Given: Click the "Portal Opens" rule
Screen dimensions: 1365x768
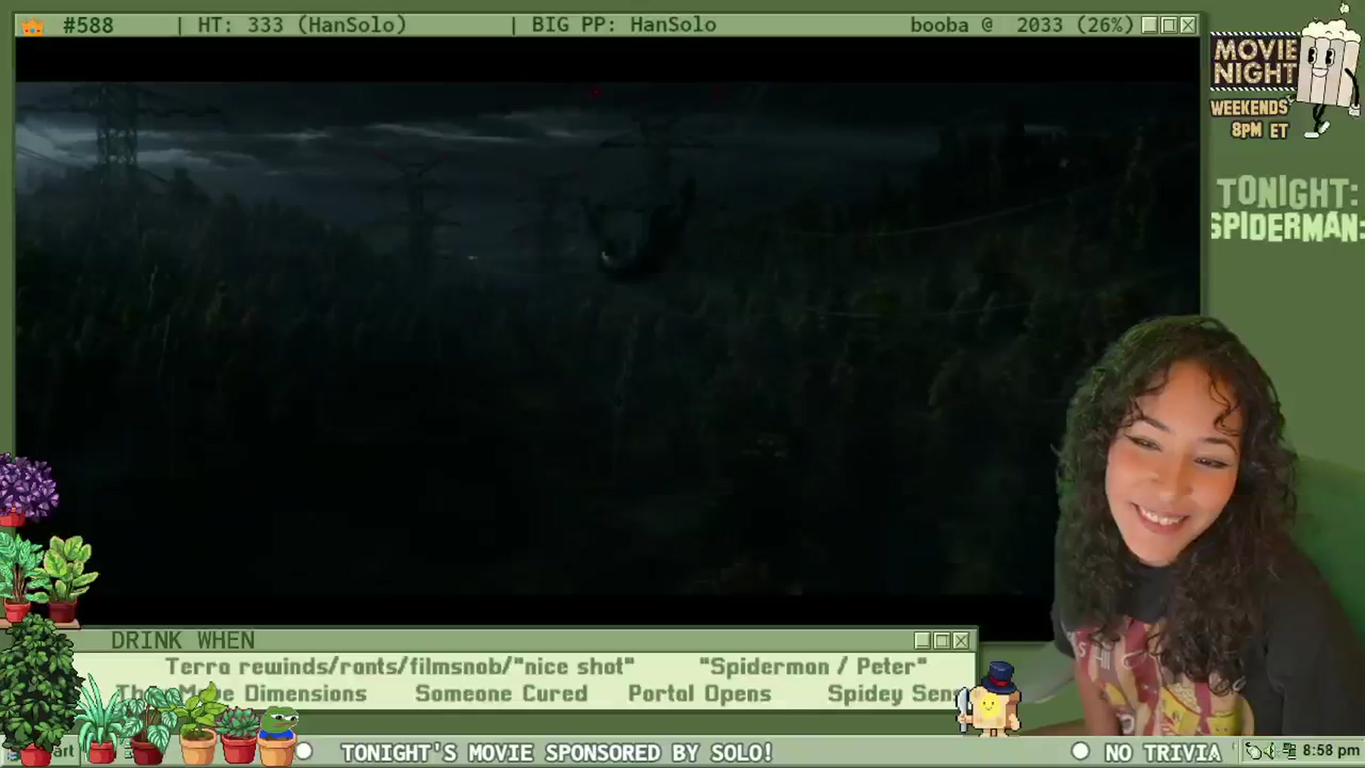Looking at the screenshot, I should (700, 693).
